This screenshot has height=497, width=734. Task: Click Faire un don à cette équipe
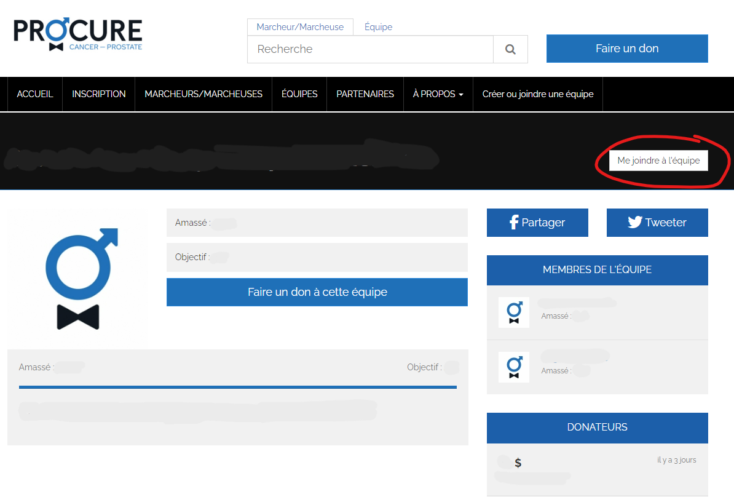[317, 292]
